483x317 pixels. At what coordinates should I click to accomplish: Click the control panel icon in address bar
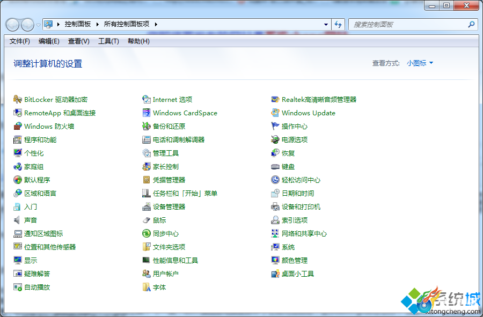[x=48, y=24]
